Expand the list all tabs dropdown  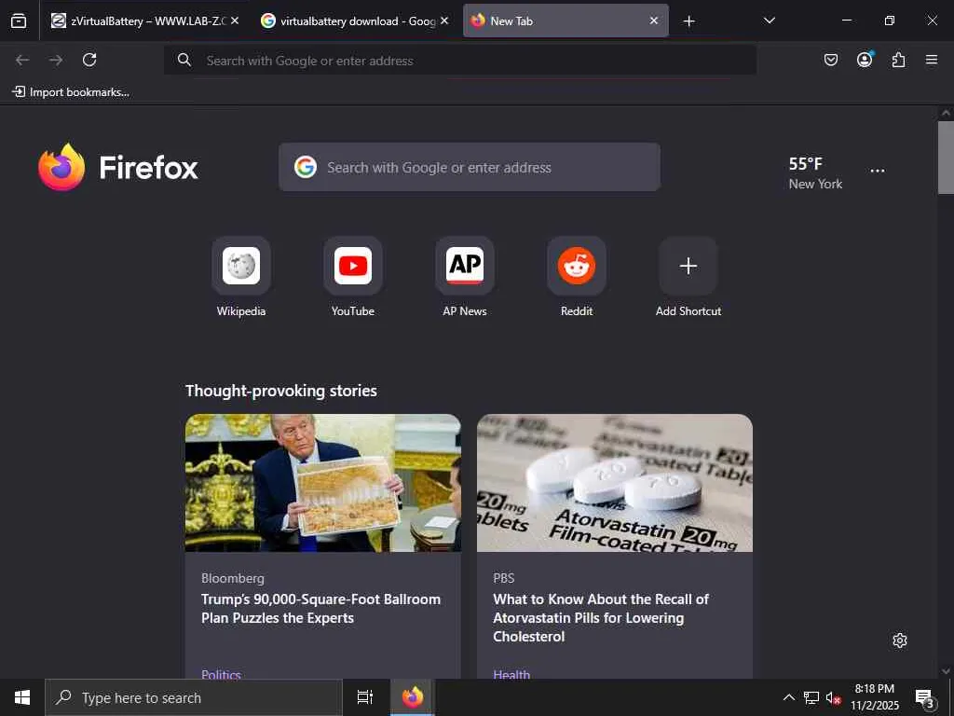pos(769,21)
